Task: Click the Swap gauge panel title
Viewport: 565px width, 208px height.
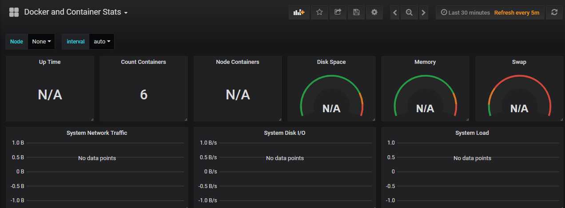Action: point(519,62)
